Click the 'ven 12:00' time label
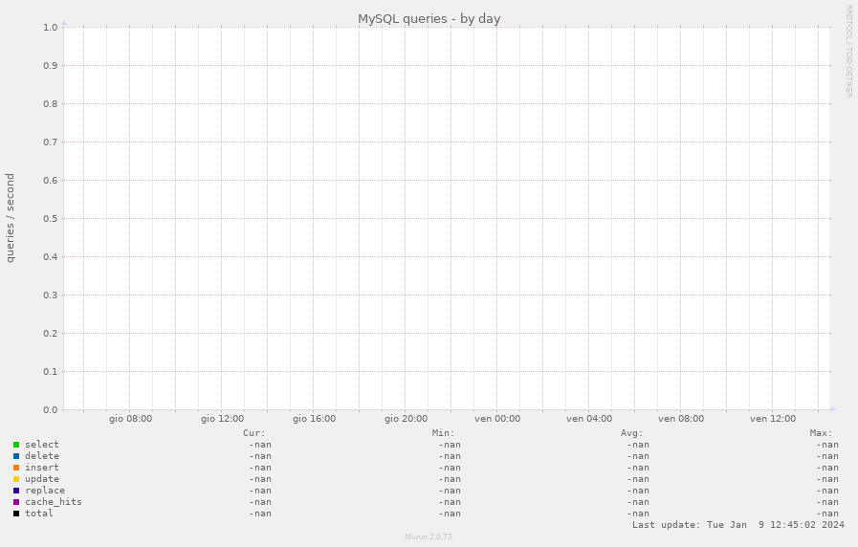858x547 pixels. pos(773,419)
